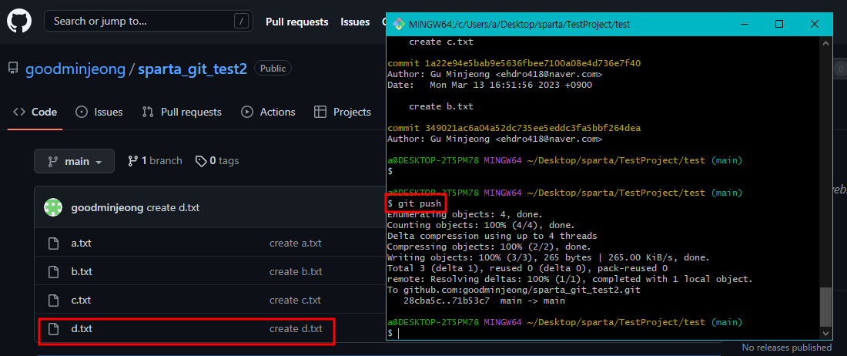
Task: Minimize the MINGW64 terminal window
Action: point(745,24)
